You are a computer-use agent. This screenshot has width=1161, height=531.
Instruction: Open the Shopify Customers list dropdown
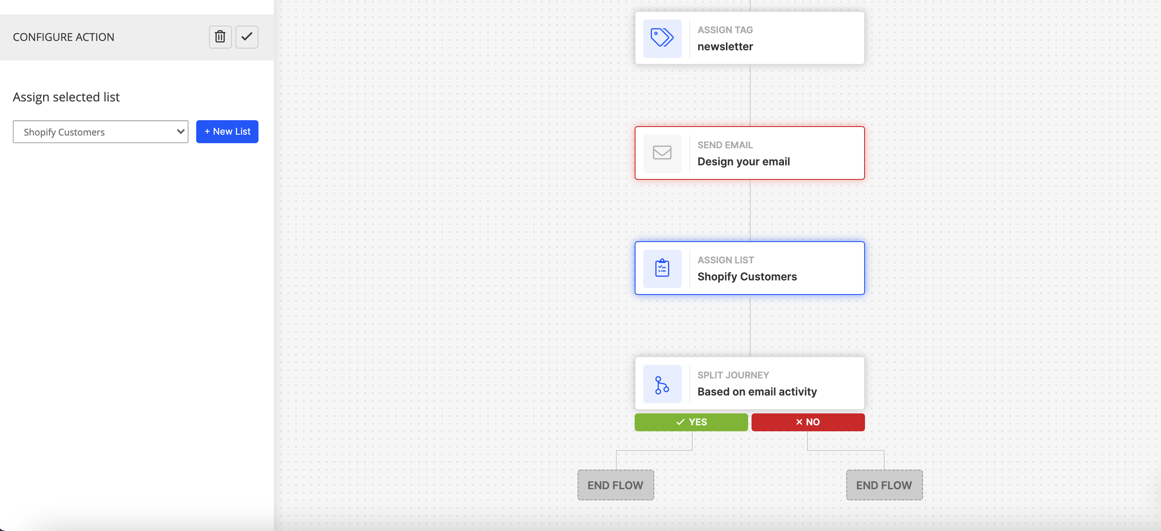(100, 132)
